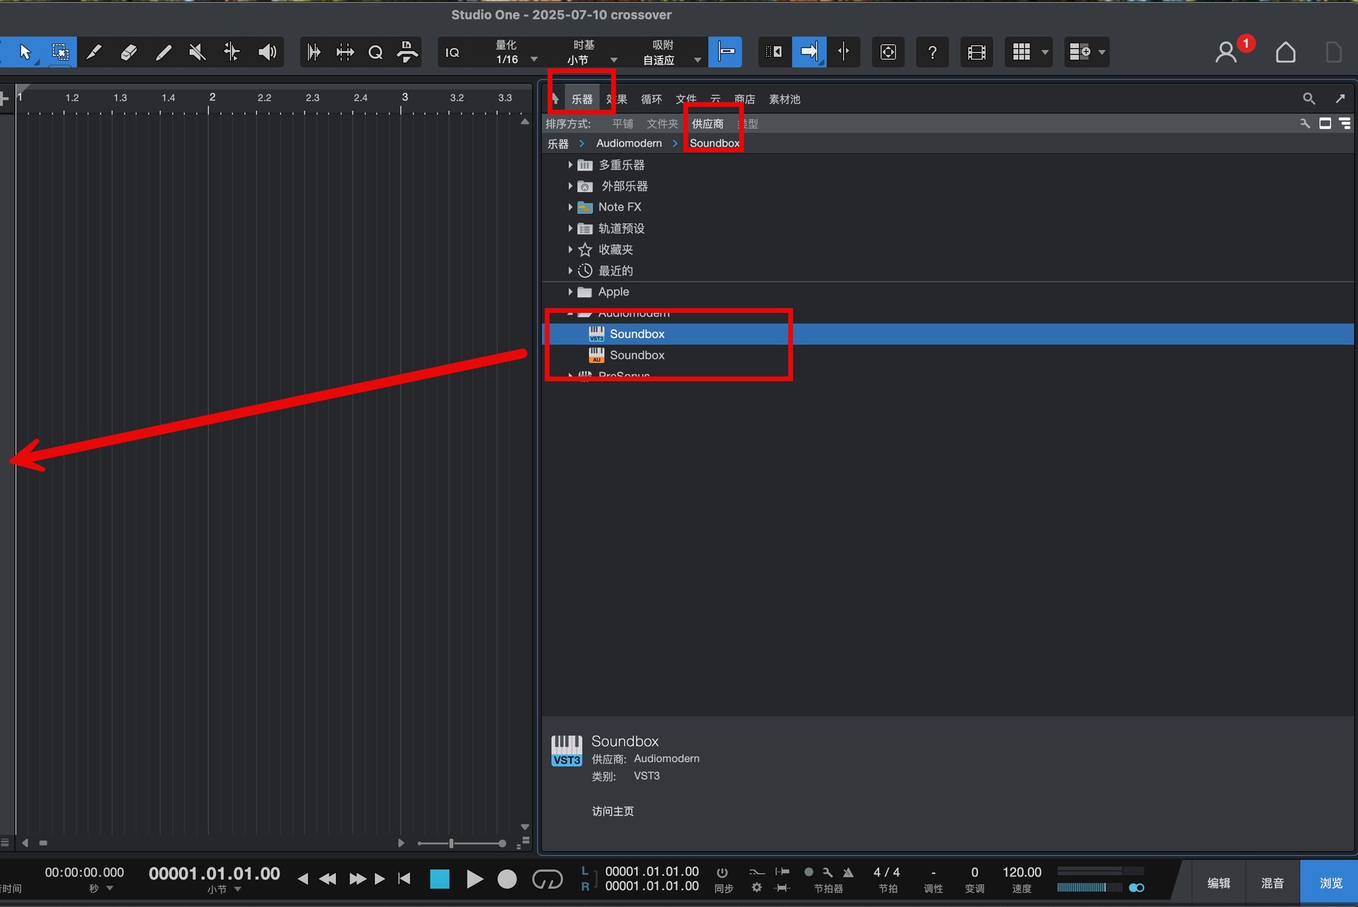Viewport: 1358px width, 907px height.
Task: Click the Fast Forward button
Action: point(358,879)
